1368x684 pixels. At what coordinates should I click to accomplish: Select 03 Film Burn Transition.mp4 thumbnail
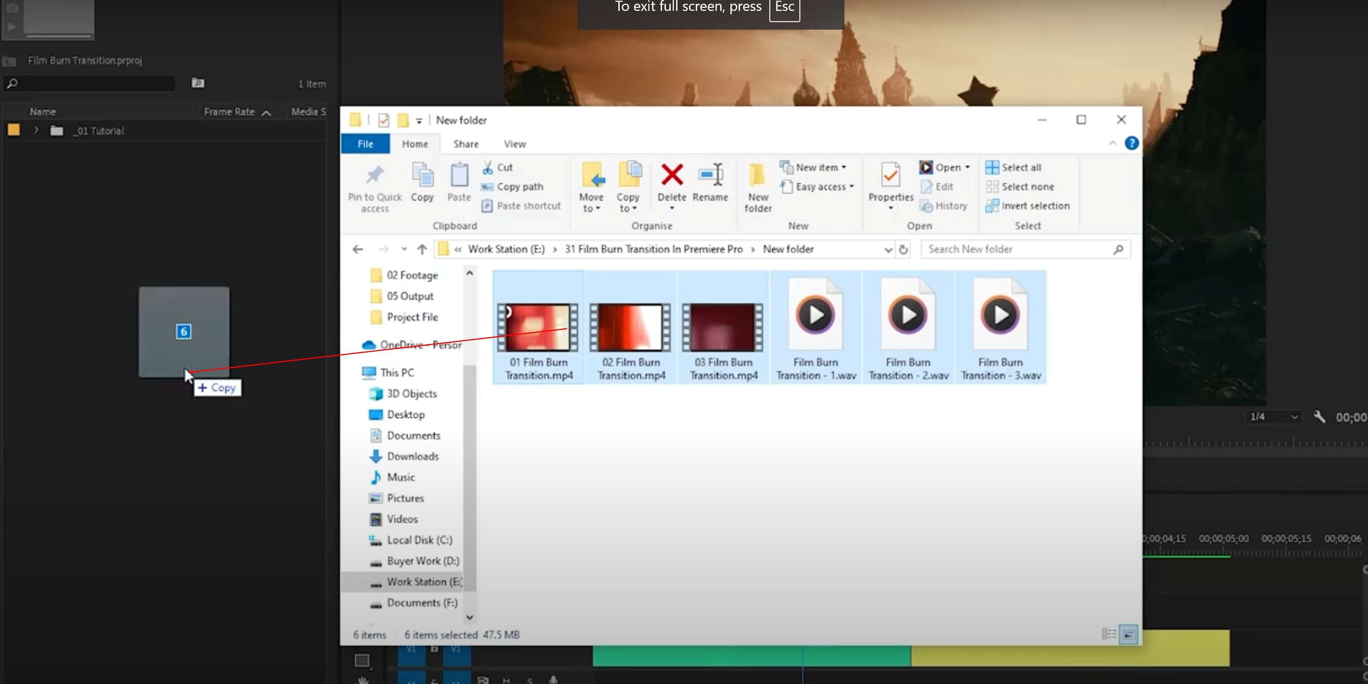pyautogui.click(x=723, y=327)
